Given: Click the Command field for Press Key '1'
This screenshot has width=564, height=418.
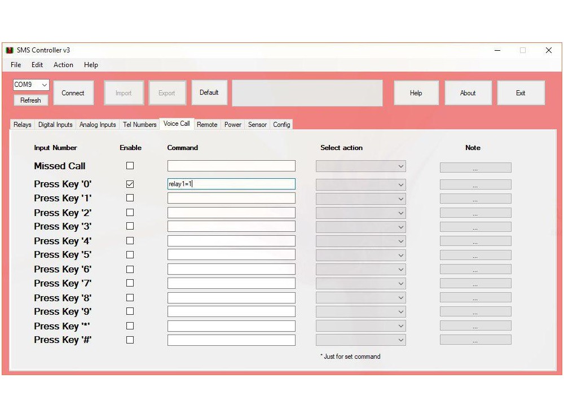Looking at the screenshot, I should (231, 199).
